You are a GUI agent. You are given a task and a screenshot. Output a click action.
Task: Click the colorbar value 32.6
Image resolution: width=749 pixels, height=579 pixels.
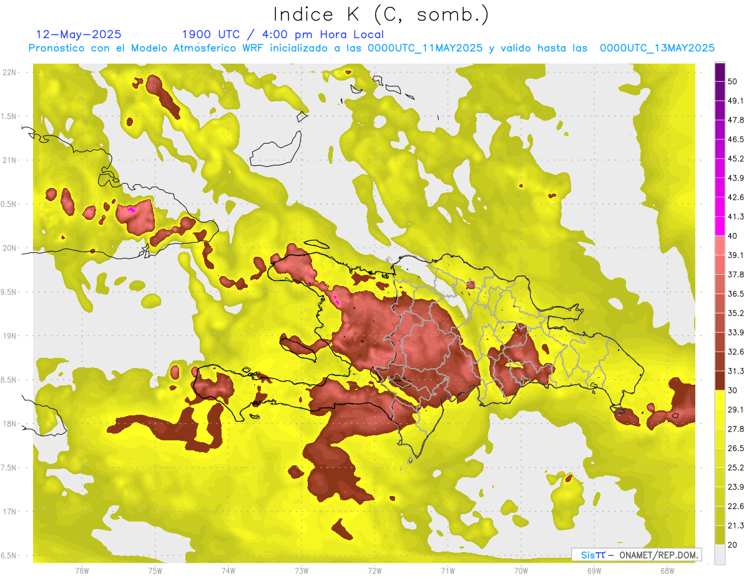(736, 352)
